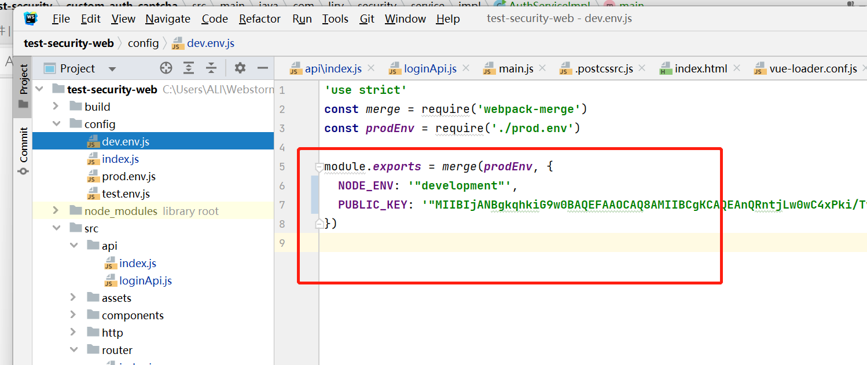This screenshot has width=867, height=365.
Task: Click Collapse All icon in Project panel
Action: click(211, 68)
